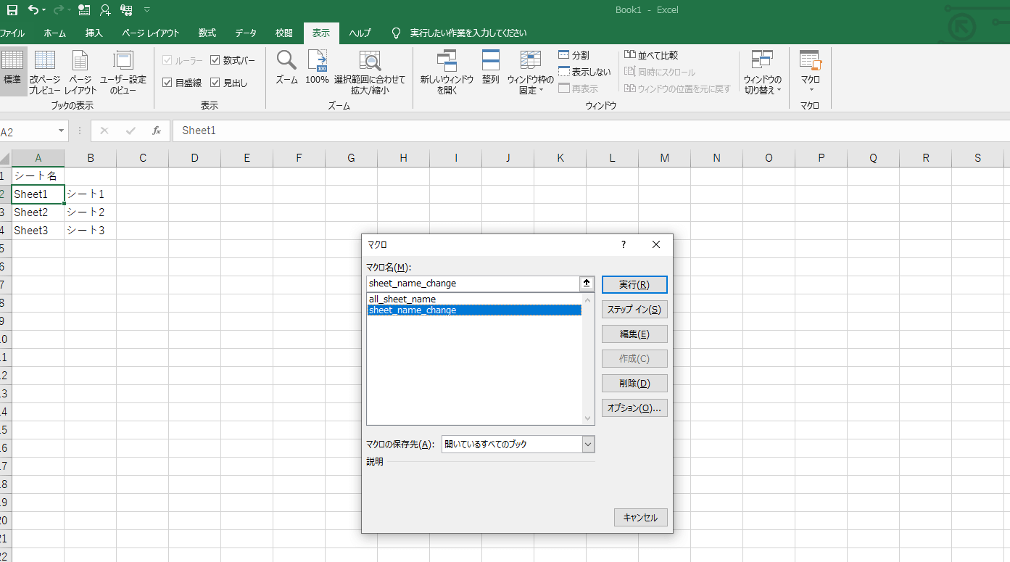
Task: Select the Page Break Preview icon
Action: [x=45, y=61]
